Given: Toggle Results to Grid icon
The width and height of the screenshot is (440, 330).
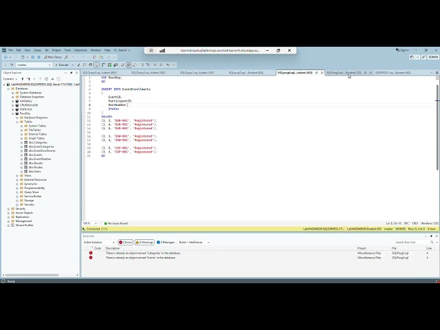Looking at the screenshot, I should [129, 65].
